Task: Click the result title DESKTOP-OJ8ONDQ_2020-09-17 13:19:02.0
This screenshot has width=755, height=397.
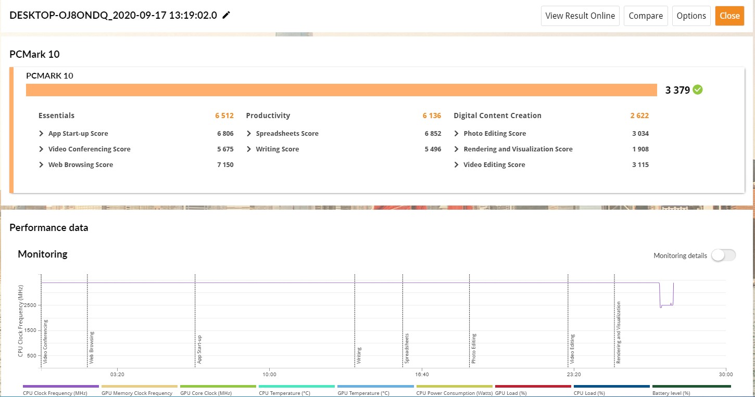Action: tap(113, 15)
